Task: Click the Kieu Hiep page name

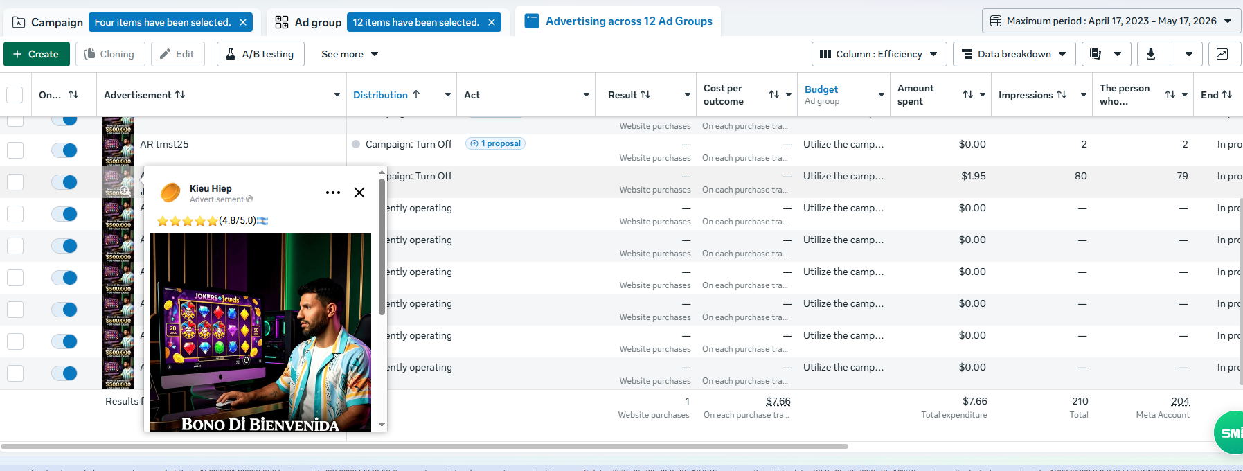Action: (211, 188)
